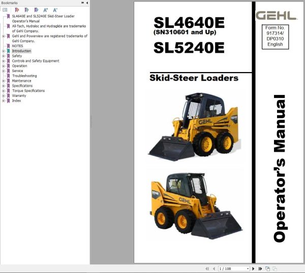Viewport: 305px width, 273px height.
Task: Expand the Torque Specifications bookmark
Action: 4,91
